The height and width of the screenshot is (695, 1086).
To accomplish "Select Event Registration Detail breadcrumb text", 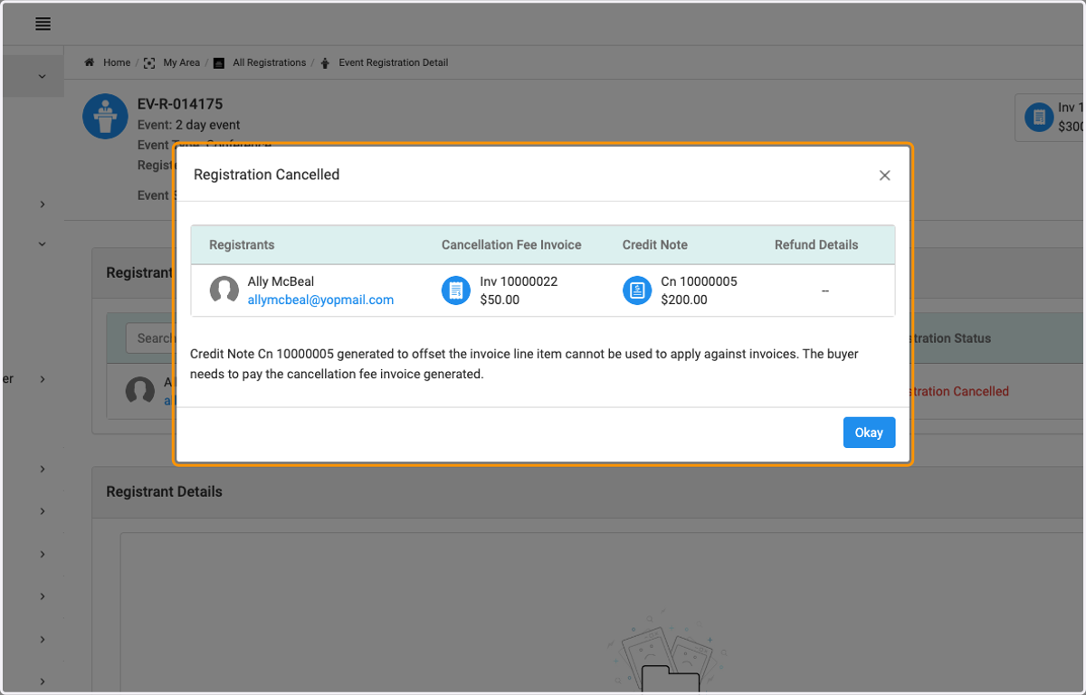I will (x=394, y=62).
